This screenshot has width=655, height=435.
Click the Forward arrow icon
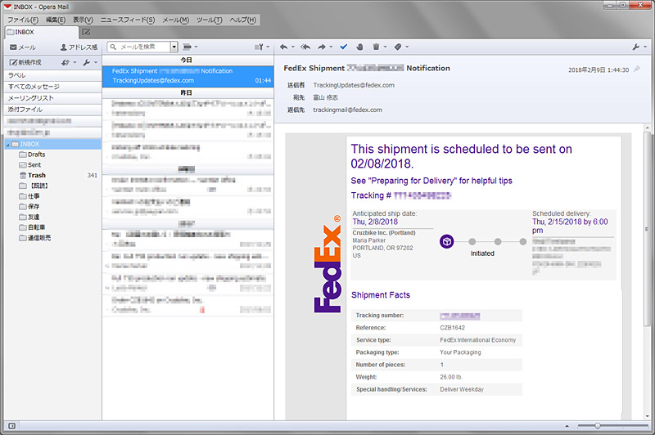click(x=322, y=47)
